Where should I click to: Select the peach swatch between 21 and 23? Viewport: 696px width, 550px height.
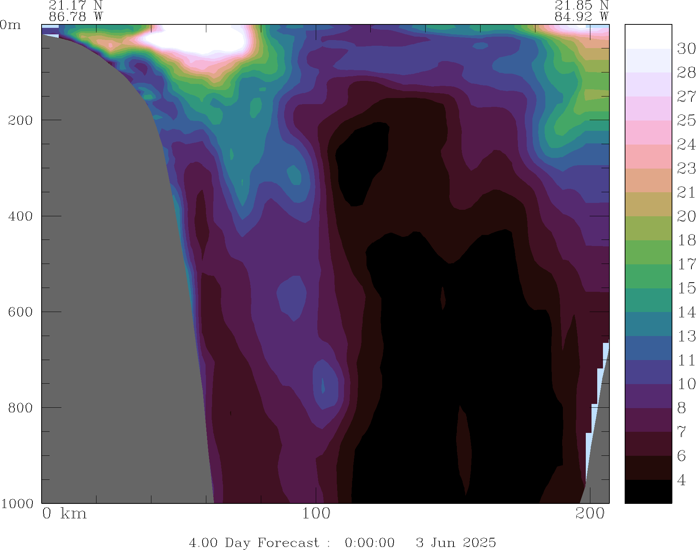(648, 180)
